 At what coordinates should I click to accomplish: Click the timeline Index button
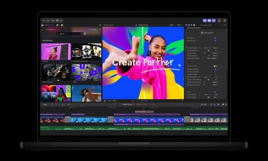(x=45, y=104)
